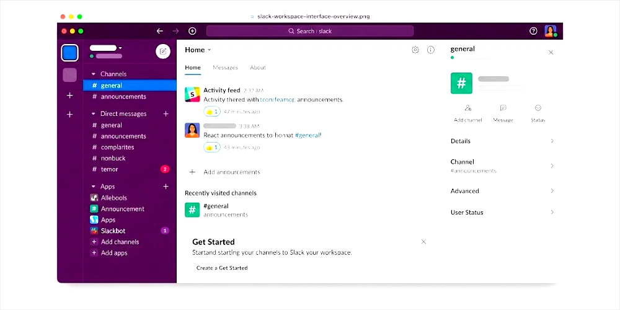Collapse the Direct messages section

[94, 114]
